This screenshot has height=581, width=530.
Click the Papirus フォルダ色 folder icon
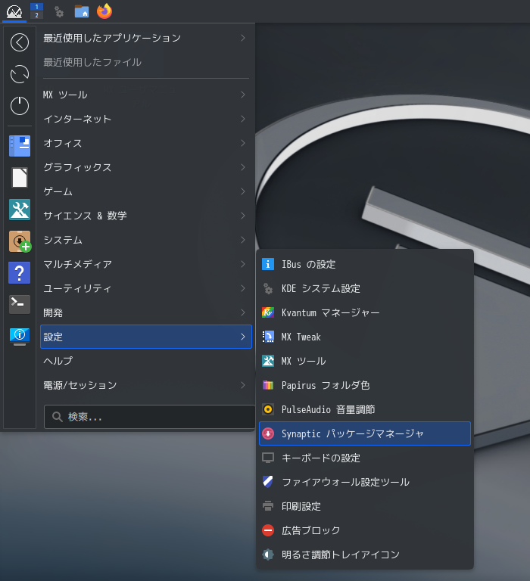point(268,385)
